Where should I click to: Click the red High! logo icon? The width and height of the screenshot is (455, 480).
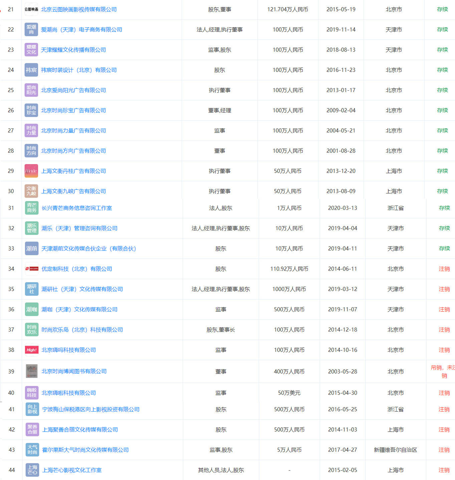[x=32, y=350]
